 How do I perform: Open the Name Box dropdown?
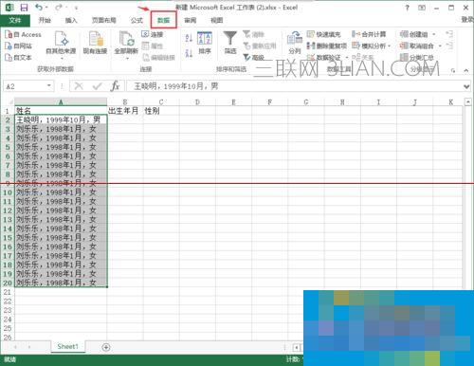click(x=49, y=85)
